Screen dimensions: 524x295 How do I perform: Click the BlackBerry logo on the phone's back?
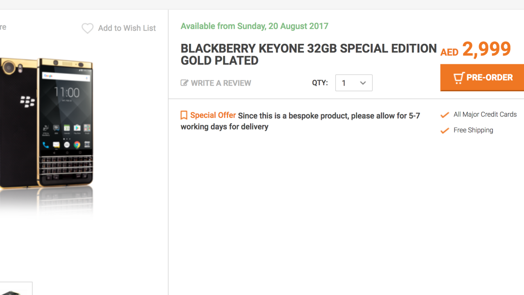pos(27,101)
